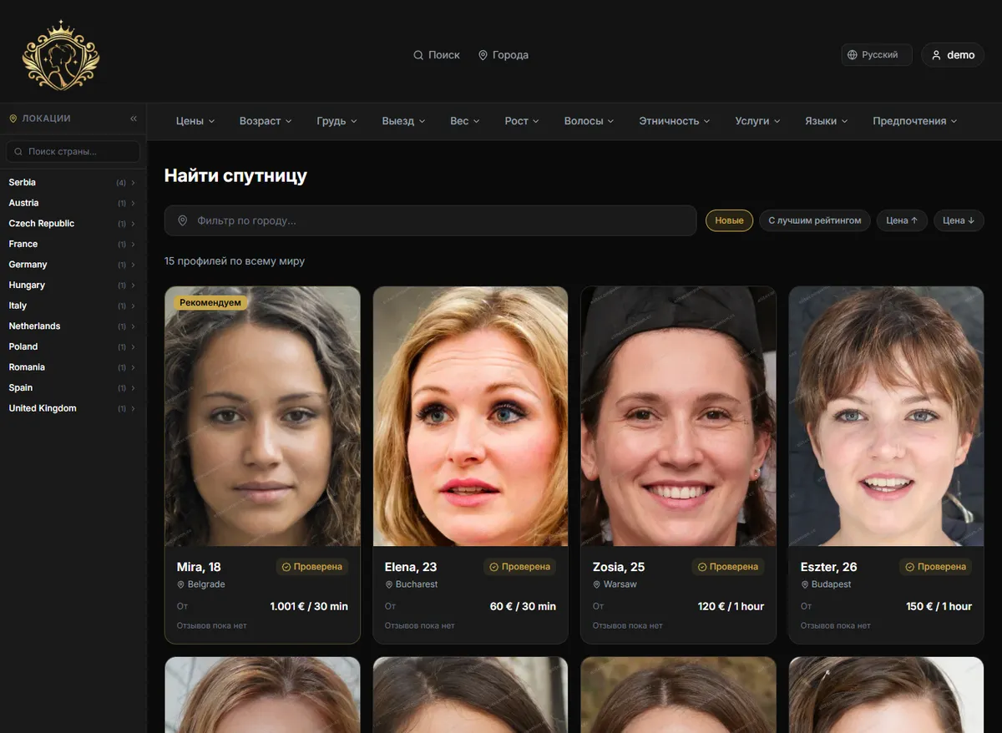
Task: Open the Предпочтения filter dropdown
Action: (914, 121)
